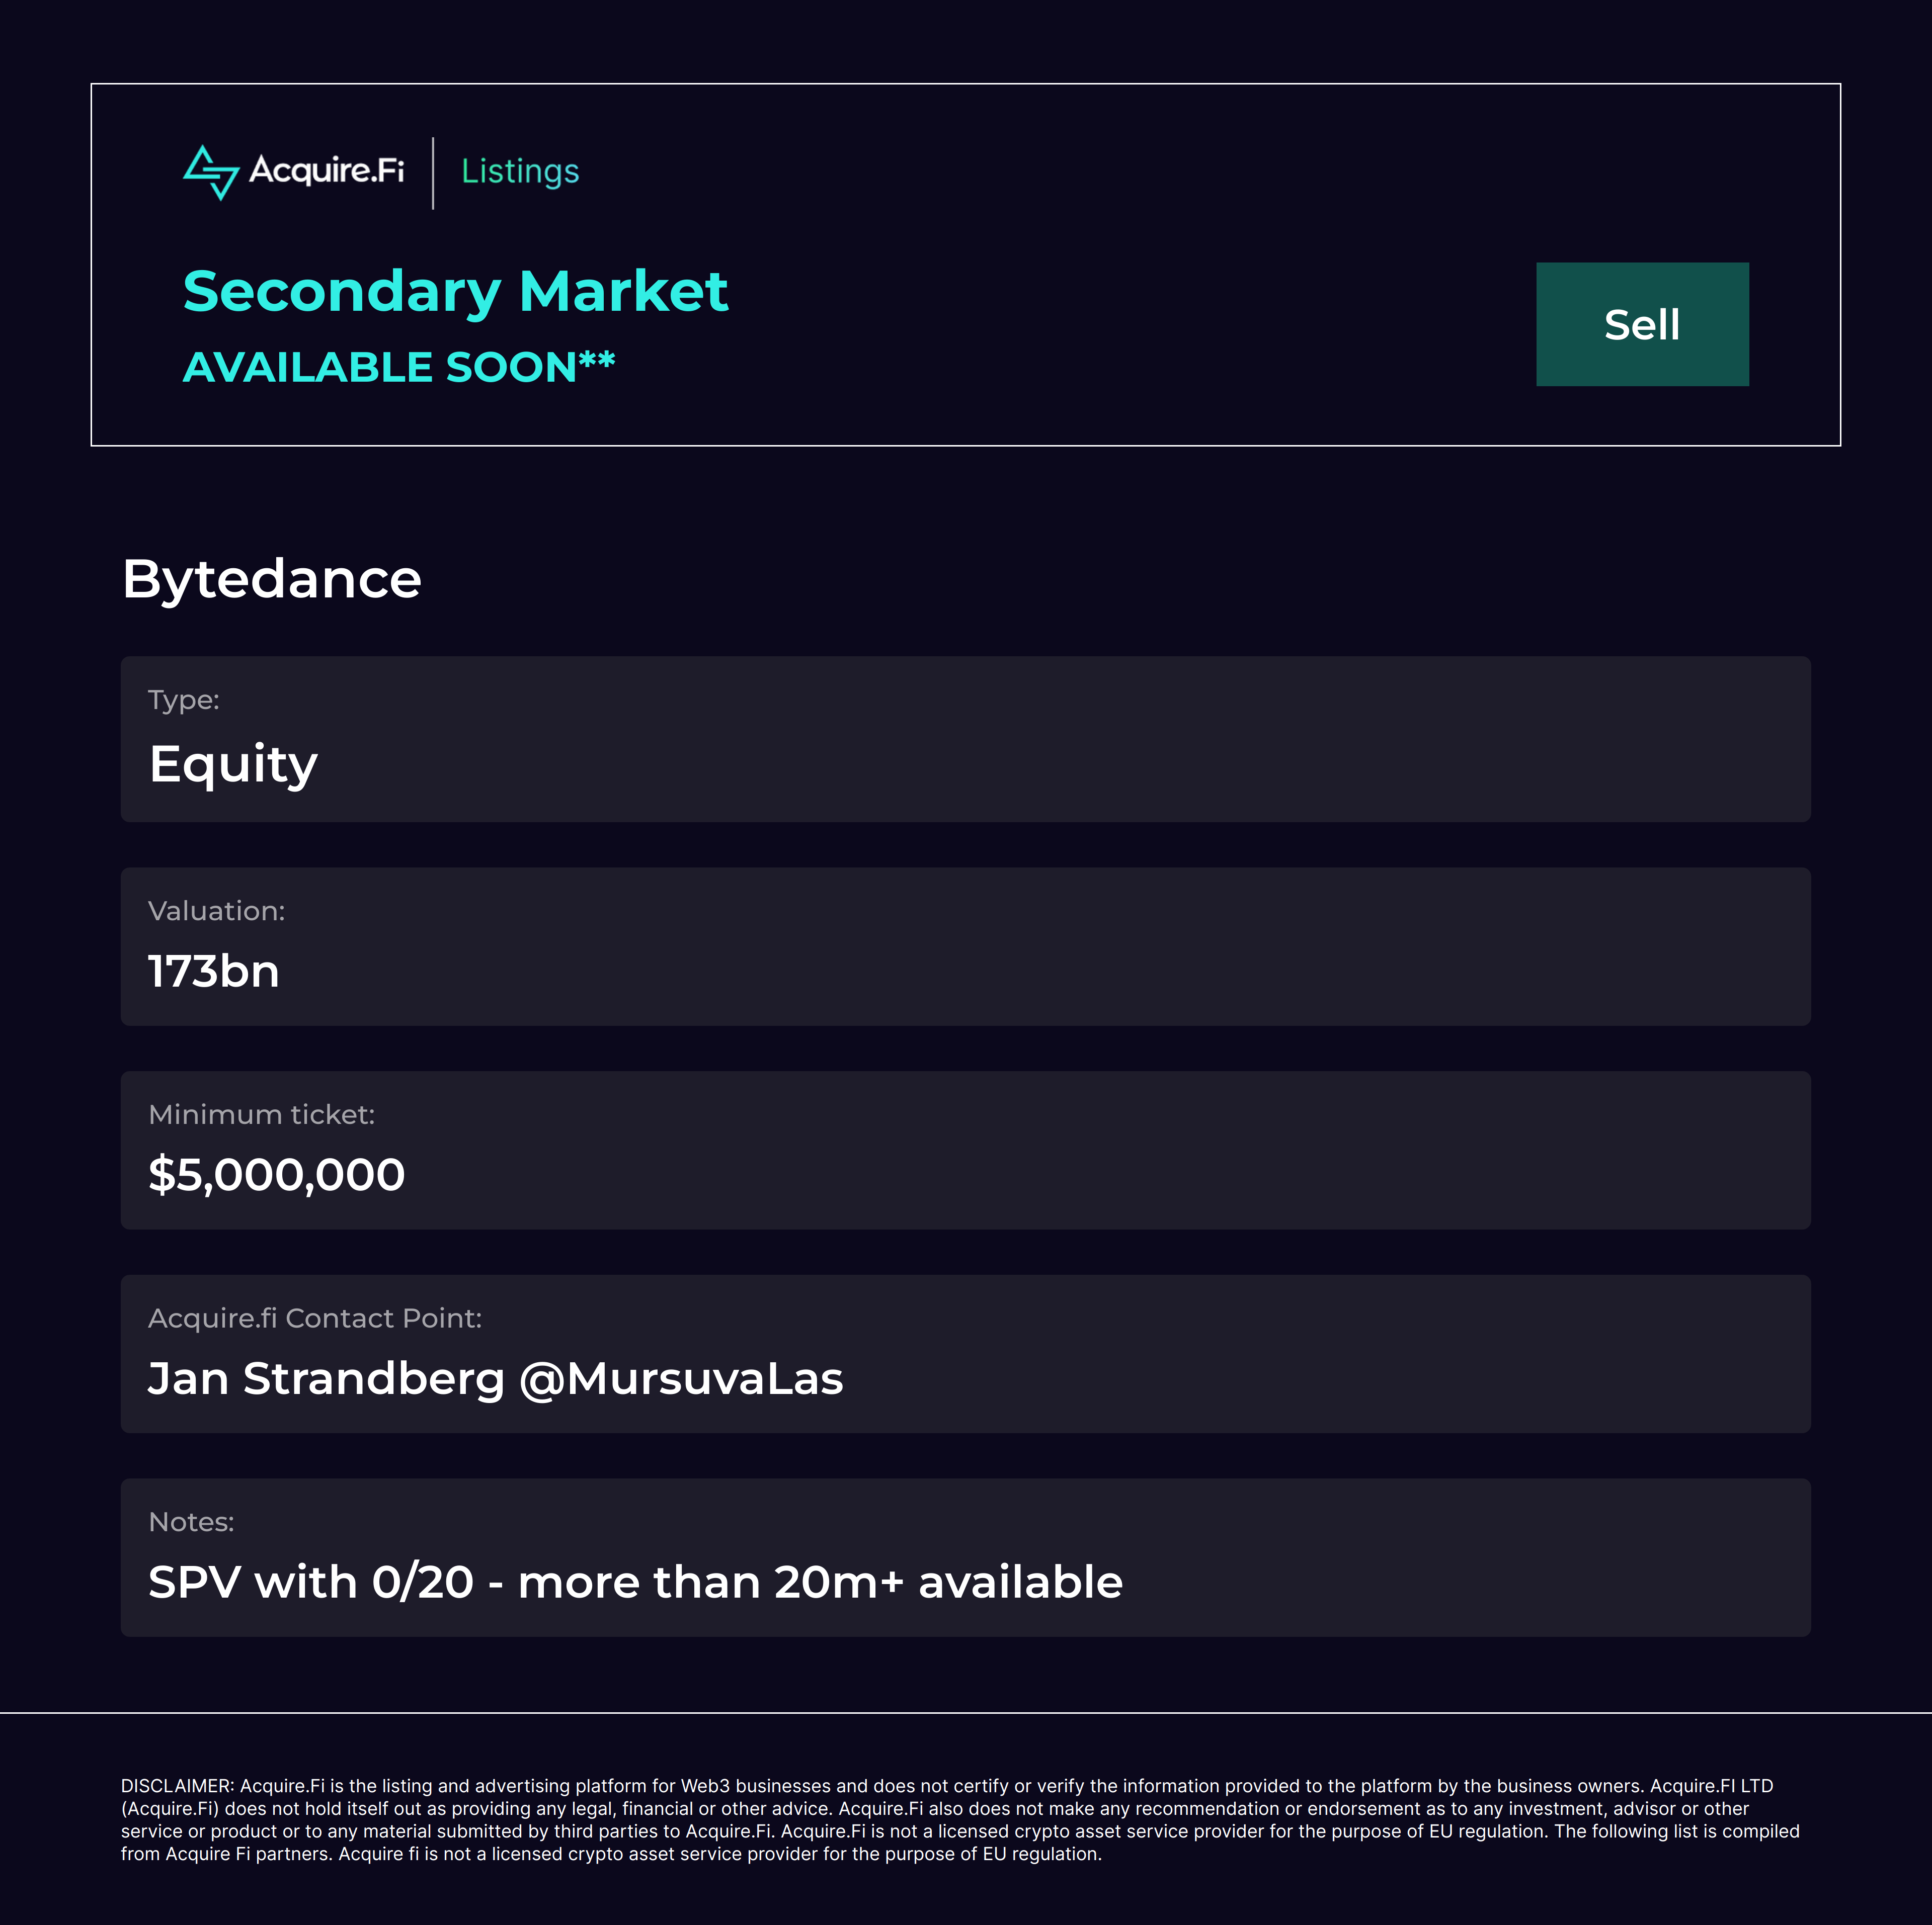Select the Acquire.fi Contact Point label

click(314, 1319)
